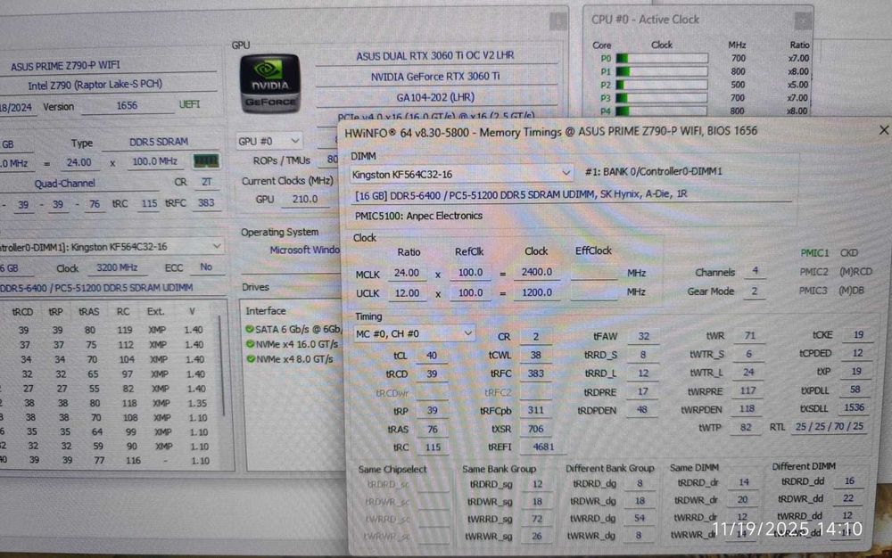Click the PMIC5100: Anpec Electronics line
The width and height of the screenshot is (892, 558).
coord(418,216)
